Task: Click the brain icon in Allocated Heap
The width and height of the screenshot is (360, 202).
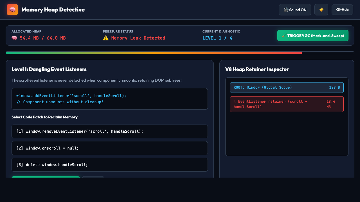Action: point(14,38)
